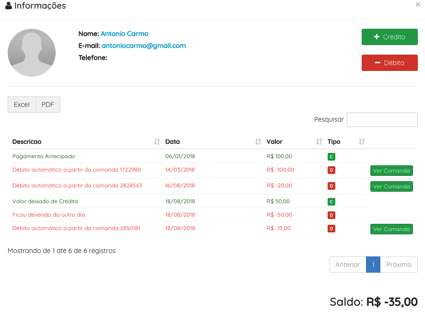Image resolution: width=425 pixels, height=312 pixels.
Task: Open Ver Comanda for comanda 2850181
Action: coord(391,229)
